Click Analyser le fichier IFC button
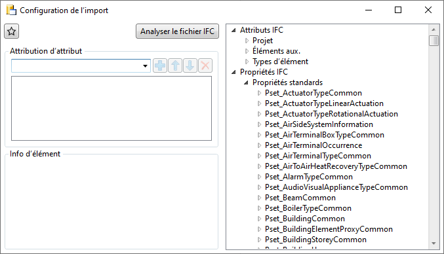 pos(177,31)
